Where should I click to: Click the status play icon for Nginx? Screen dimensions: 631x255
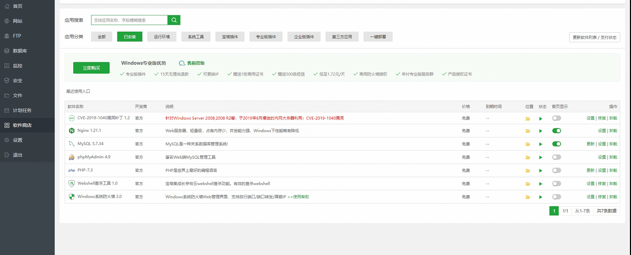[541, 131]
